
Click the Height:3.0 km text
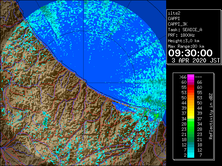183,41
